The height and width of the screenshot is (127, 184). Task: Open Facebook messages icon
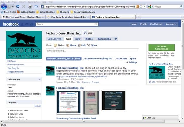pyautogui.click(x=27, y=24)
